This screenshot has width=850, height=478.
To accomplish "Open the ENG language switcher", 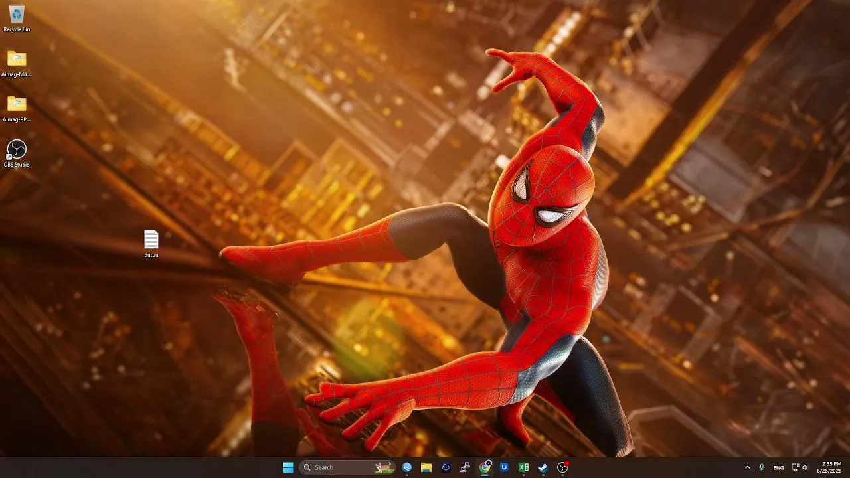I will pyautogui.click(x=778, y=467).
